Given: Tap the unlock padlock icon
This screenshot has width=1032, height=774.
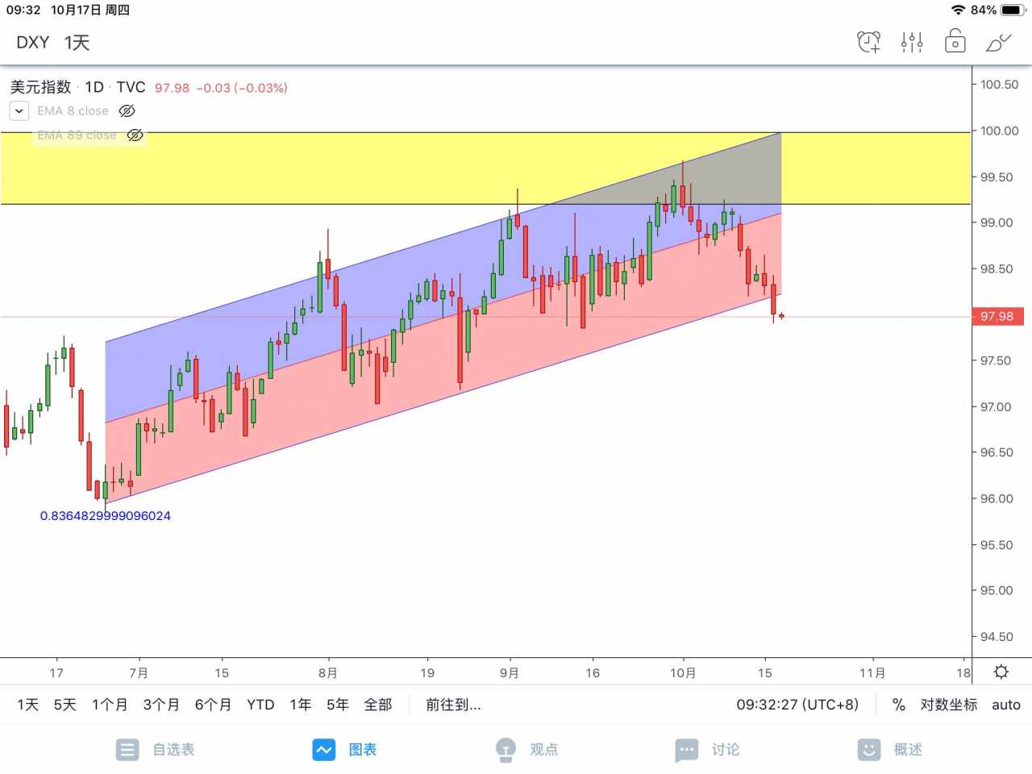Looking at the screenshot, I should 955,41.
